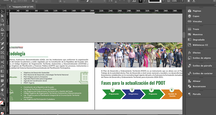Select the Content Collector tool
Screen dimensions: 216x115
click(x=2, y=29)
